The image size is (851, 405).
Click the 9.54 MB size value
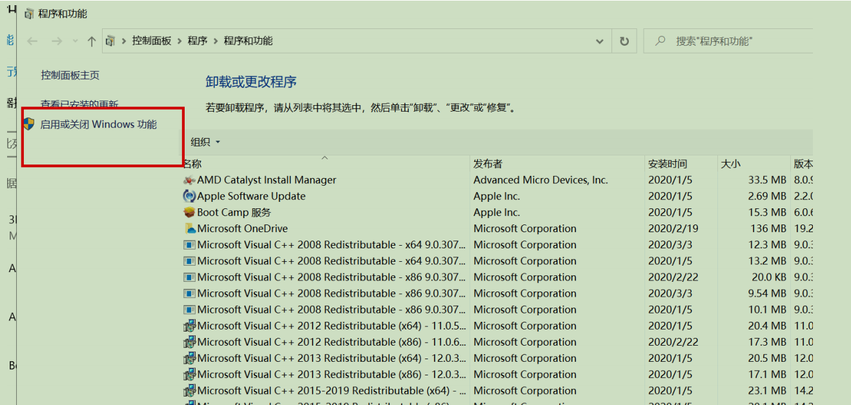point(767,293)
